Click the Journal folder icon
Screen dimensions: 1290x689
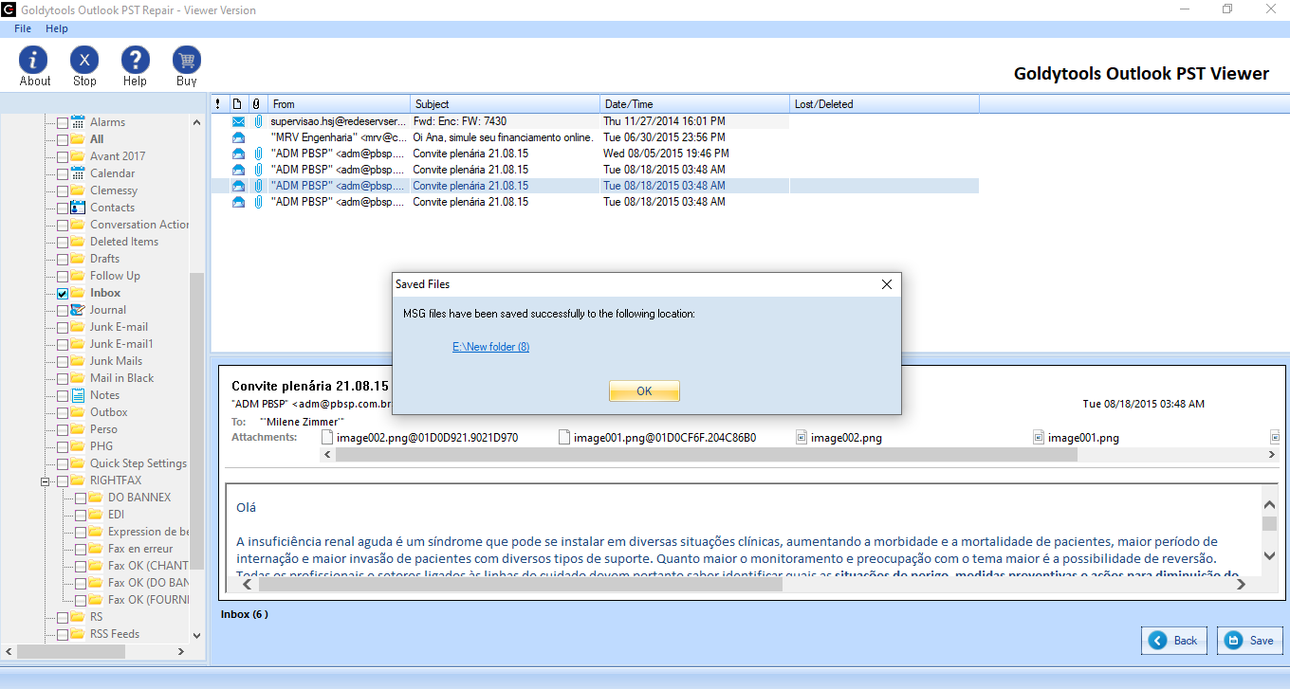click(x=78, y=310)
